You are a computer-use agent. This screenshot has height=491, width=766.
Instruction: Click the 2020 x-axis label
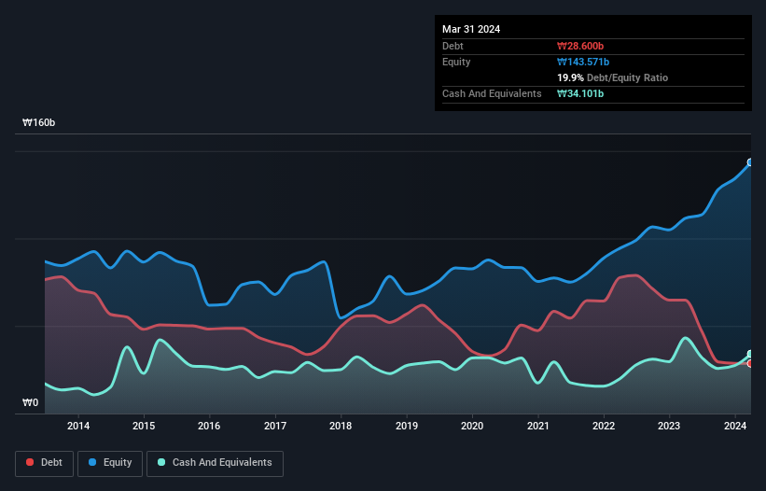coord(472,426)
